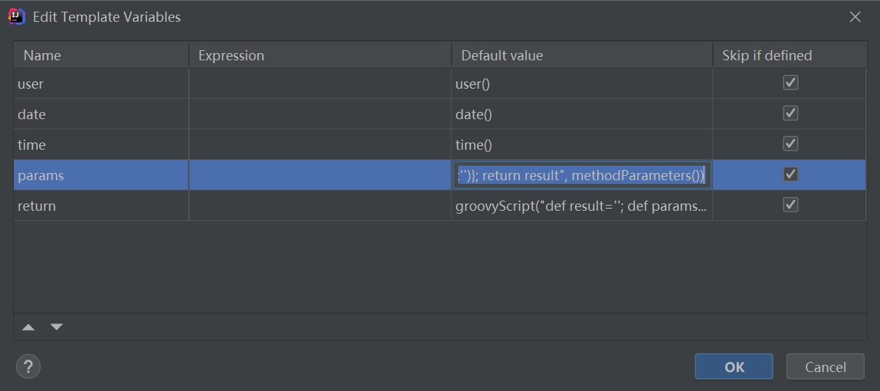Viewport: 880px width, 391px height.
Task: Toggle Skip if defined for return
Action: 791,205
